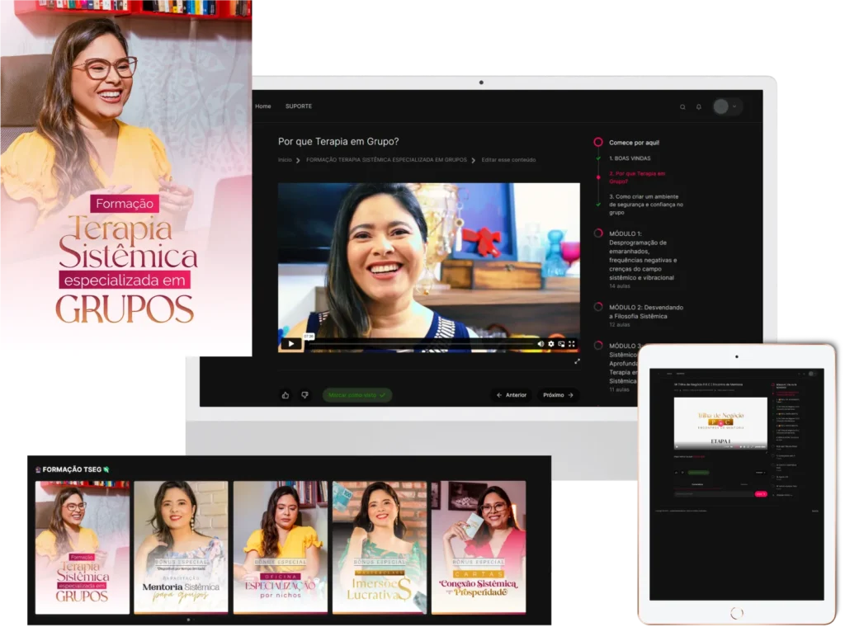This screenshot has width=845, height=627.
Task: Enable picture-in-picture mode on the video
Action: (561, 344)
